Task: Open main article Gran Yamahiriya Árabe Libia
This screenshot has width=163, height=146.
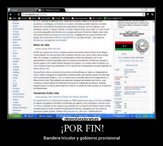Action: 68,97
